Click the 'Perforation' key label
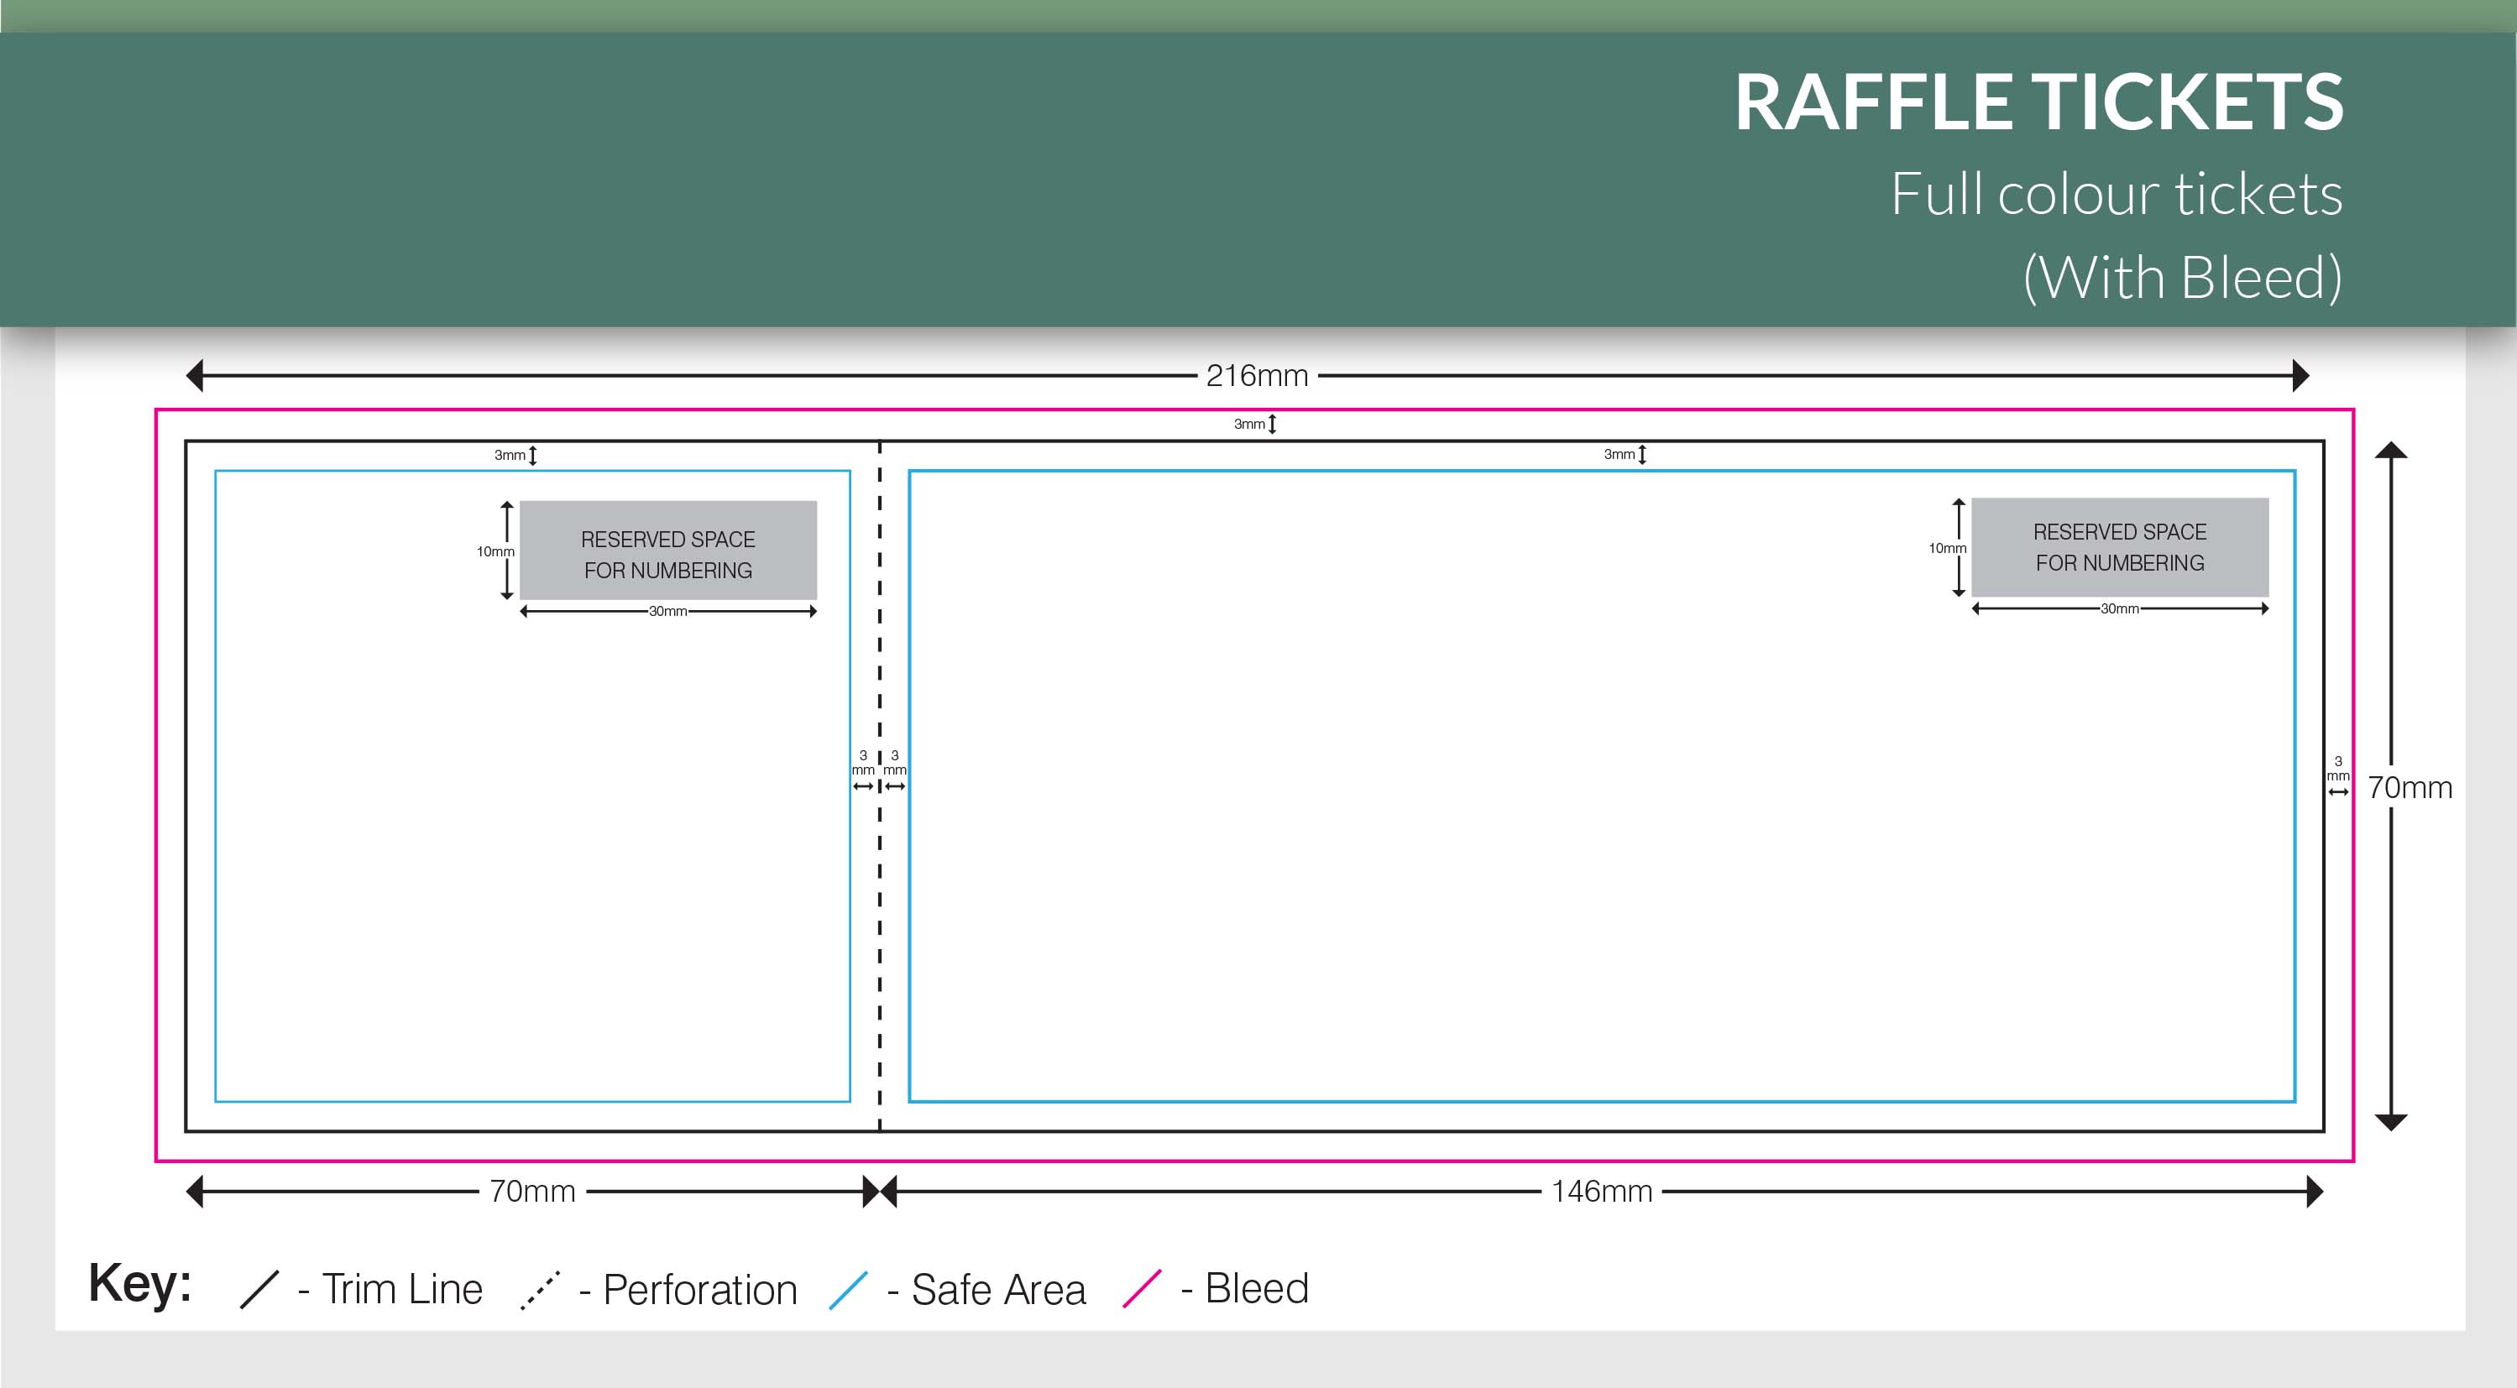The height and width of the screenshot is (1388, 2517). point(699,1291)
